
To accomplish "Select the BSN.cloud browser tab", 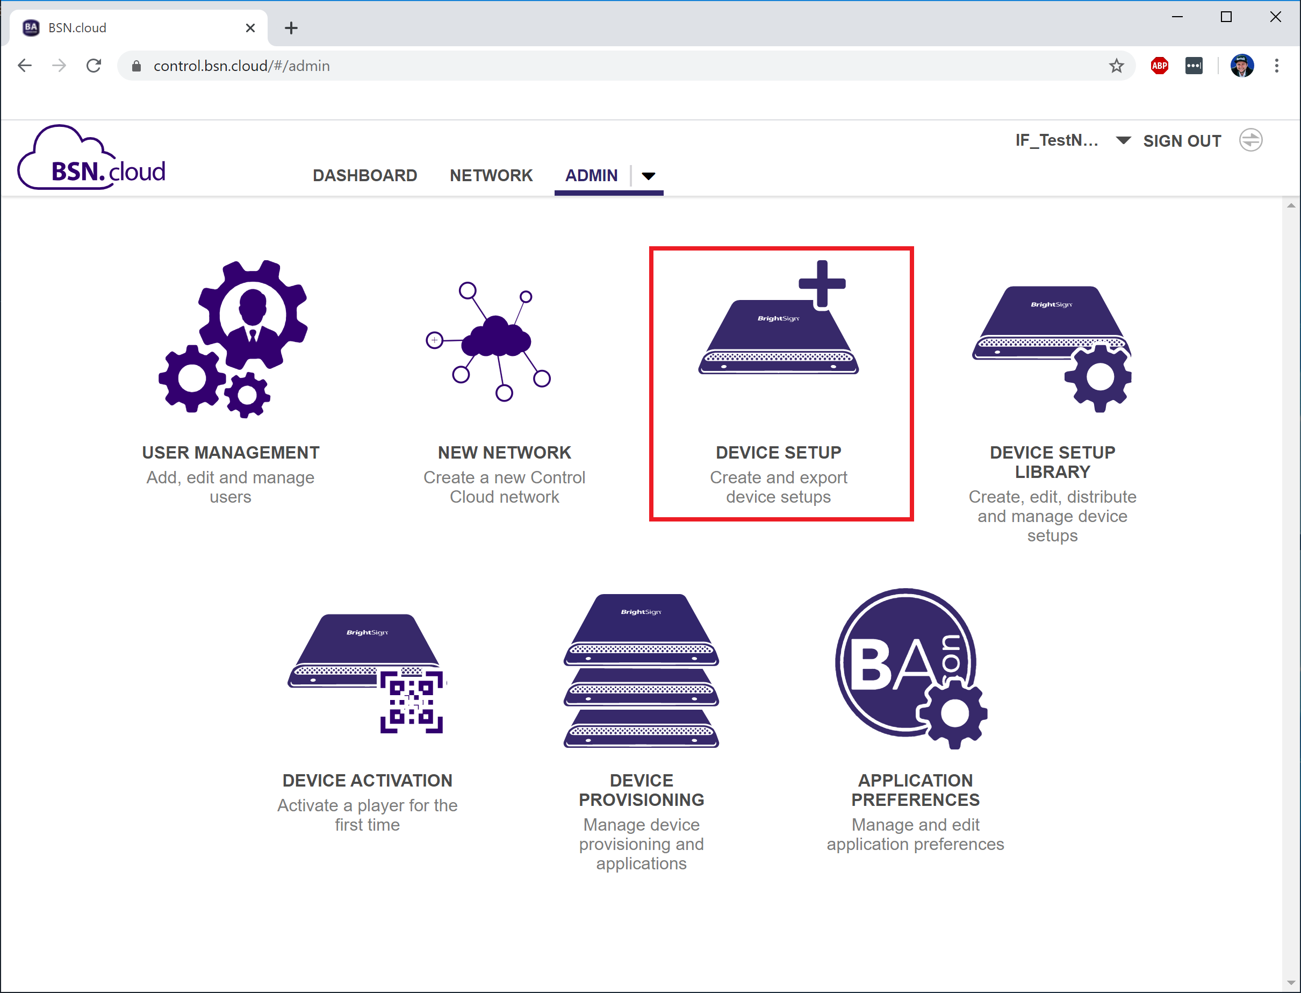I will [x=137, y=28].
